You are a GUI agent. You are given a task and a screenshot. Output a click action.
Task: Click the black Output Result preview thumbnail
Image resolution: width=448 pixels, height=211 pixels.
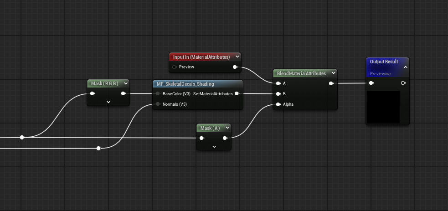coord(383,107)
